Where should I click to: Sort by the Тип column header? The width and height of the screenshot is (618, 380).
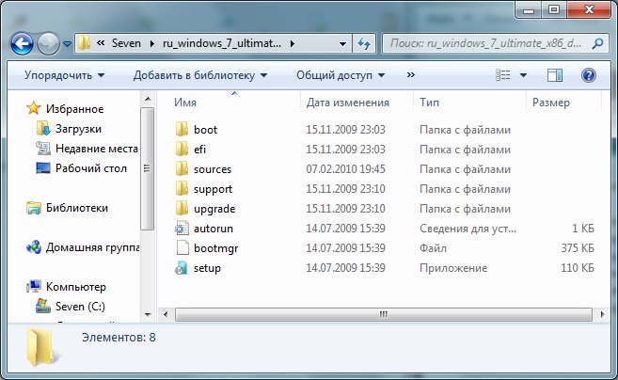click(x=429, y=103)
